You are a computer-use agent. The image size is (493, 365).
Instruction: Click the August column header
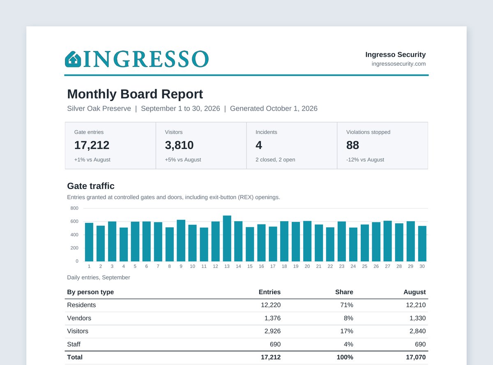[x=415, y=292]
